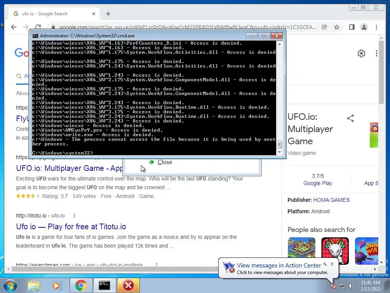
Task: Click the Google logo
Action: click(x=22, y=53)
